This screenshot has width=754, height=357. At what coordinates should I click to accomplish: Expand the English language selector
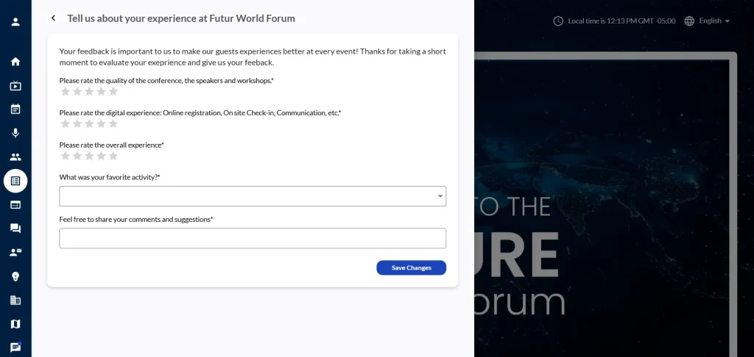[x=714, y=21]
